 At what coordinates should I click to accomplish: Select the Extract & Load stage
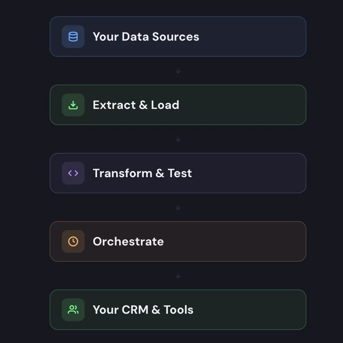178,105
